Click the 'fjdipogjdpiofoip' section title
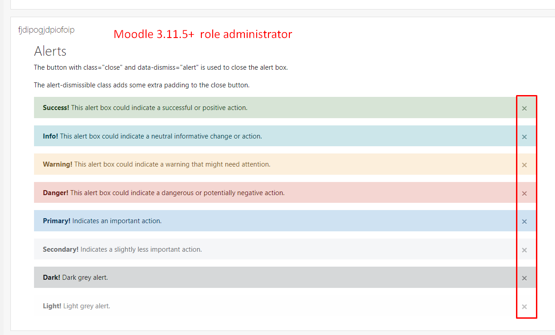The width and height of the screenshot is (555, 335). 46,30
